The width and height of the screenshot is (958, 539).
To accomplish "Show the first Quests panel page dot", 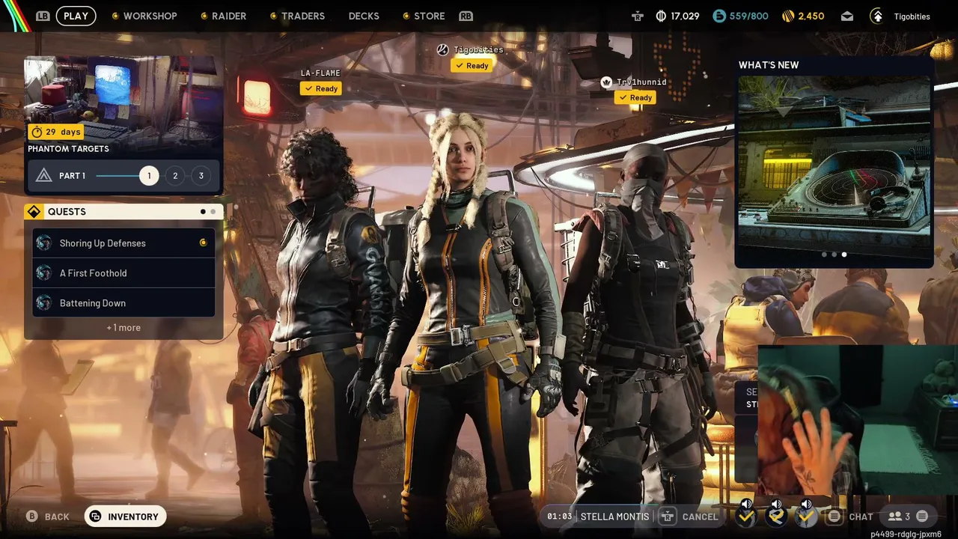I will (x=203, y=212).
